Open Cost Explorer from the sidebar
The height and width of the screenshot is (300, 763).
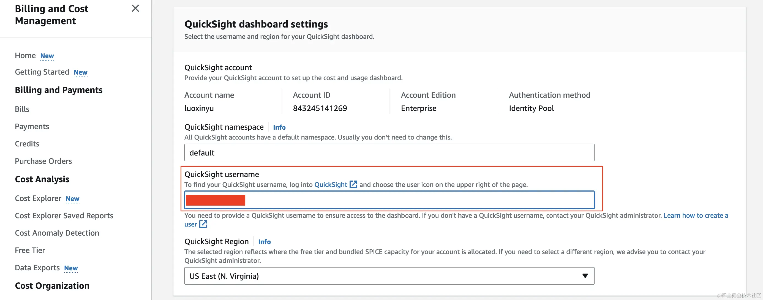point(38,198)
